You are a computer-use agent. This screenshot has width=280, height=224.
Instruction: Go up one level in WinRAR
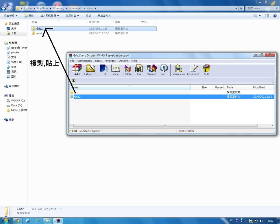pos(73,81)
